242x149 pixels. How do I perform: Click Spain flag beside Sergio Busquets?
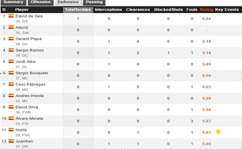tap(11, 73)
